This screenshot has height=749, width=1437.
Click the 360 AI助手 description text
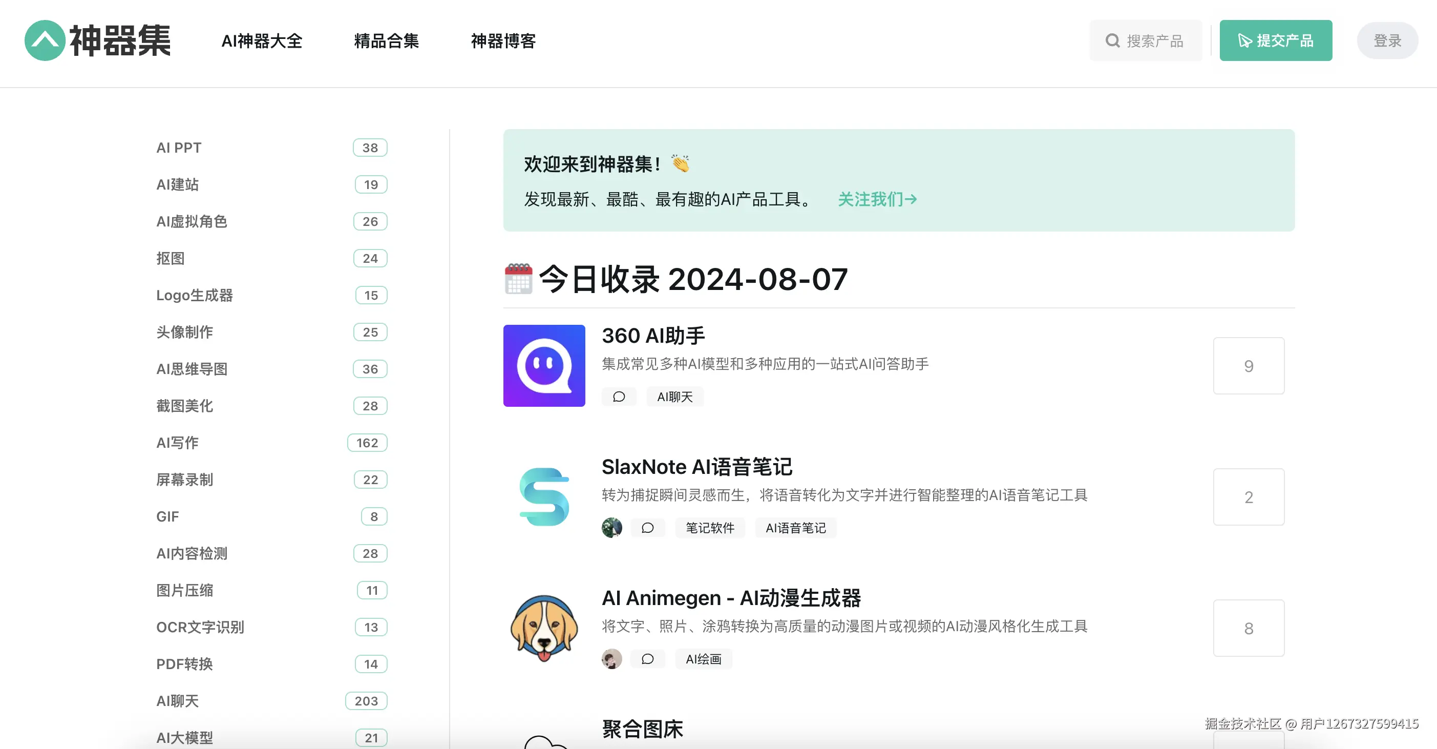765,364
